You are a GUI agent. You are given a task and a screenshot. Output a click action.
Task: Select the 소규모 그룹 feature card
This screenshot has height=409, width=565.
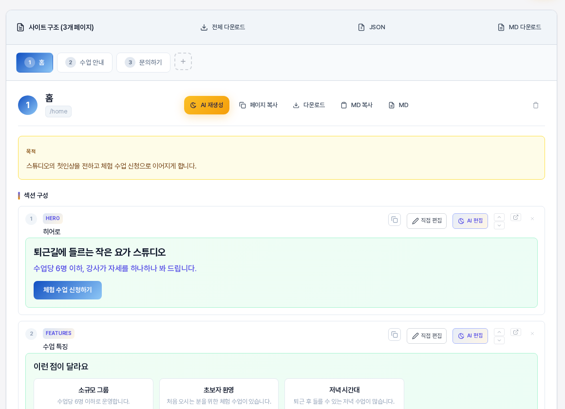click(94, 393)
